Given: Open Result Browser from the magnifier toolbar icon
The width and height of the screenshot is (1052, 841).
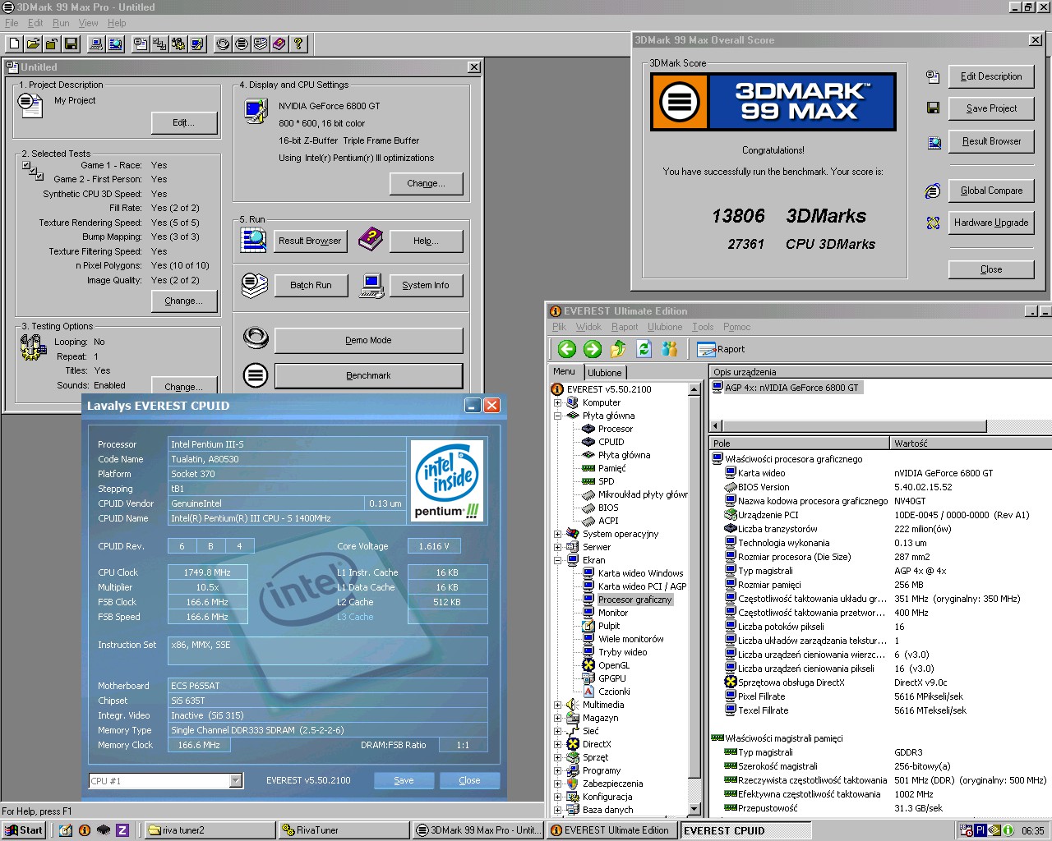Looking at the screenshot, I should point(115,44).
